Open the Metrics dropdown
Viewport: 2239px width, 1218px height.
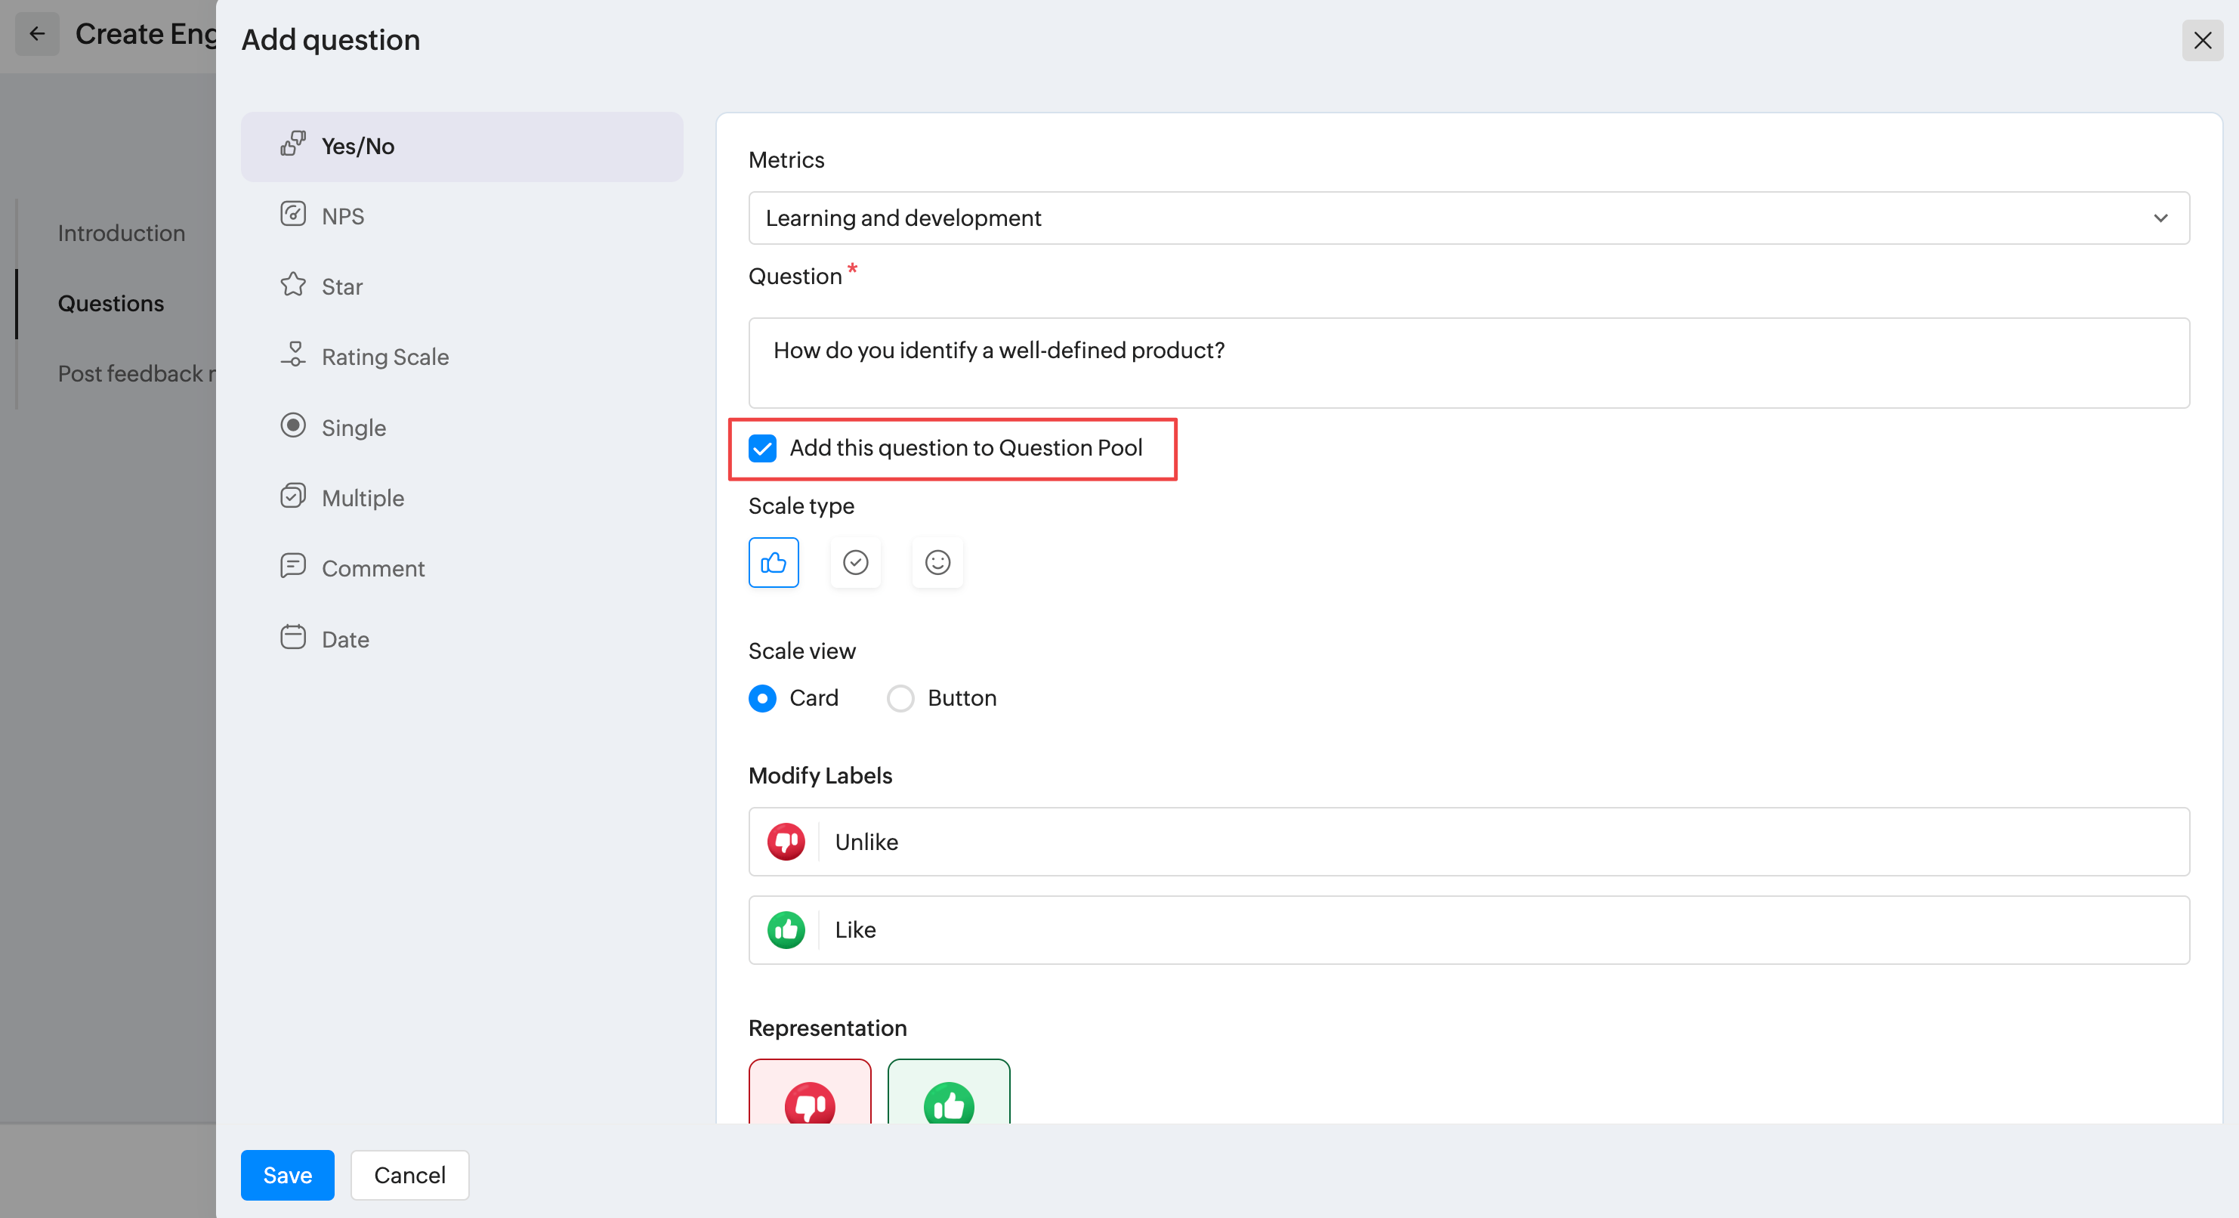click(1468, 218)
